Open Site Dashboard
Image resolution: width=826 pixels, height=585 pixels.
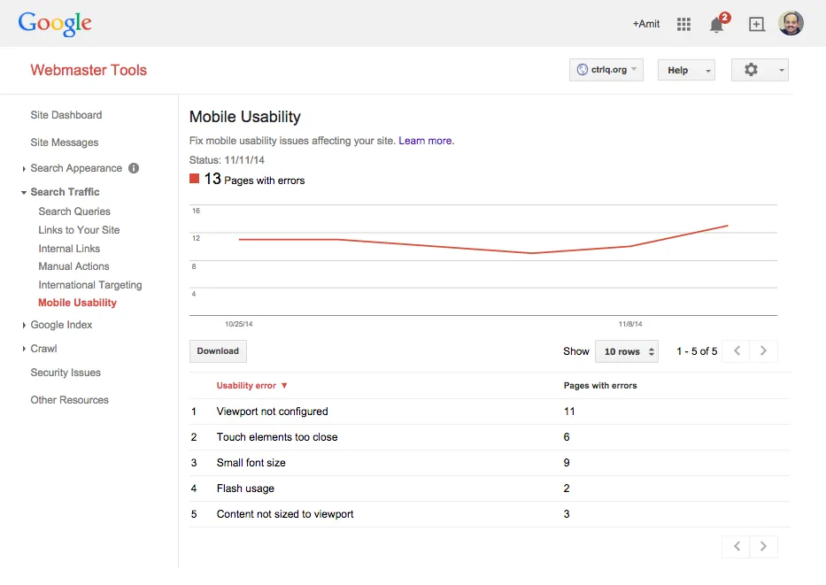(x=66, y=115)
